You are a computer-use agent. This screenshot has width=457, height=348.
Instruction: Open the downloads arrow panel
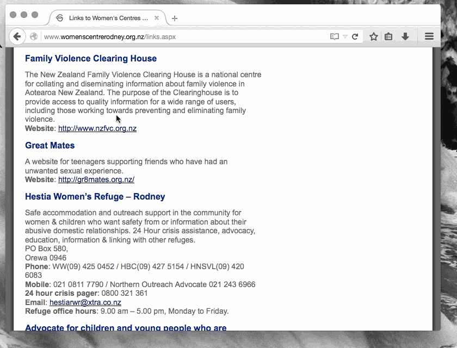click(405, 36)
